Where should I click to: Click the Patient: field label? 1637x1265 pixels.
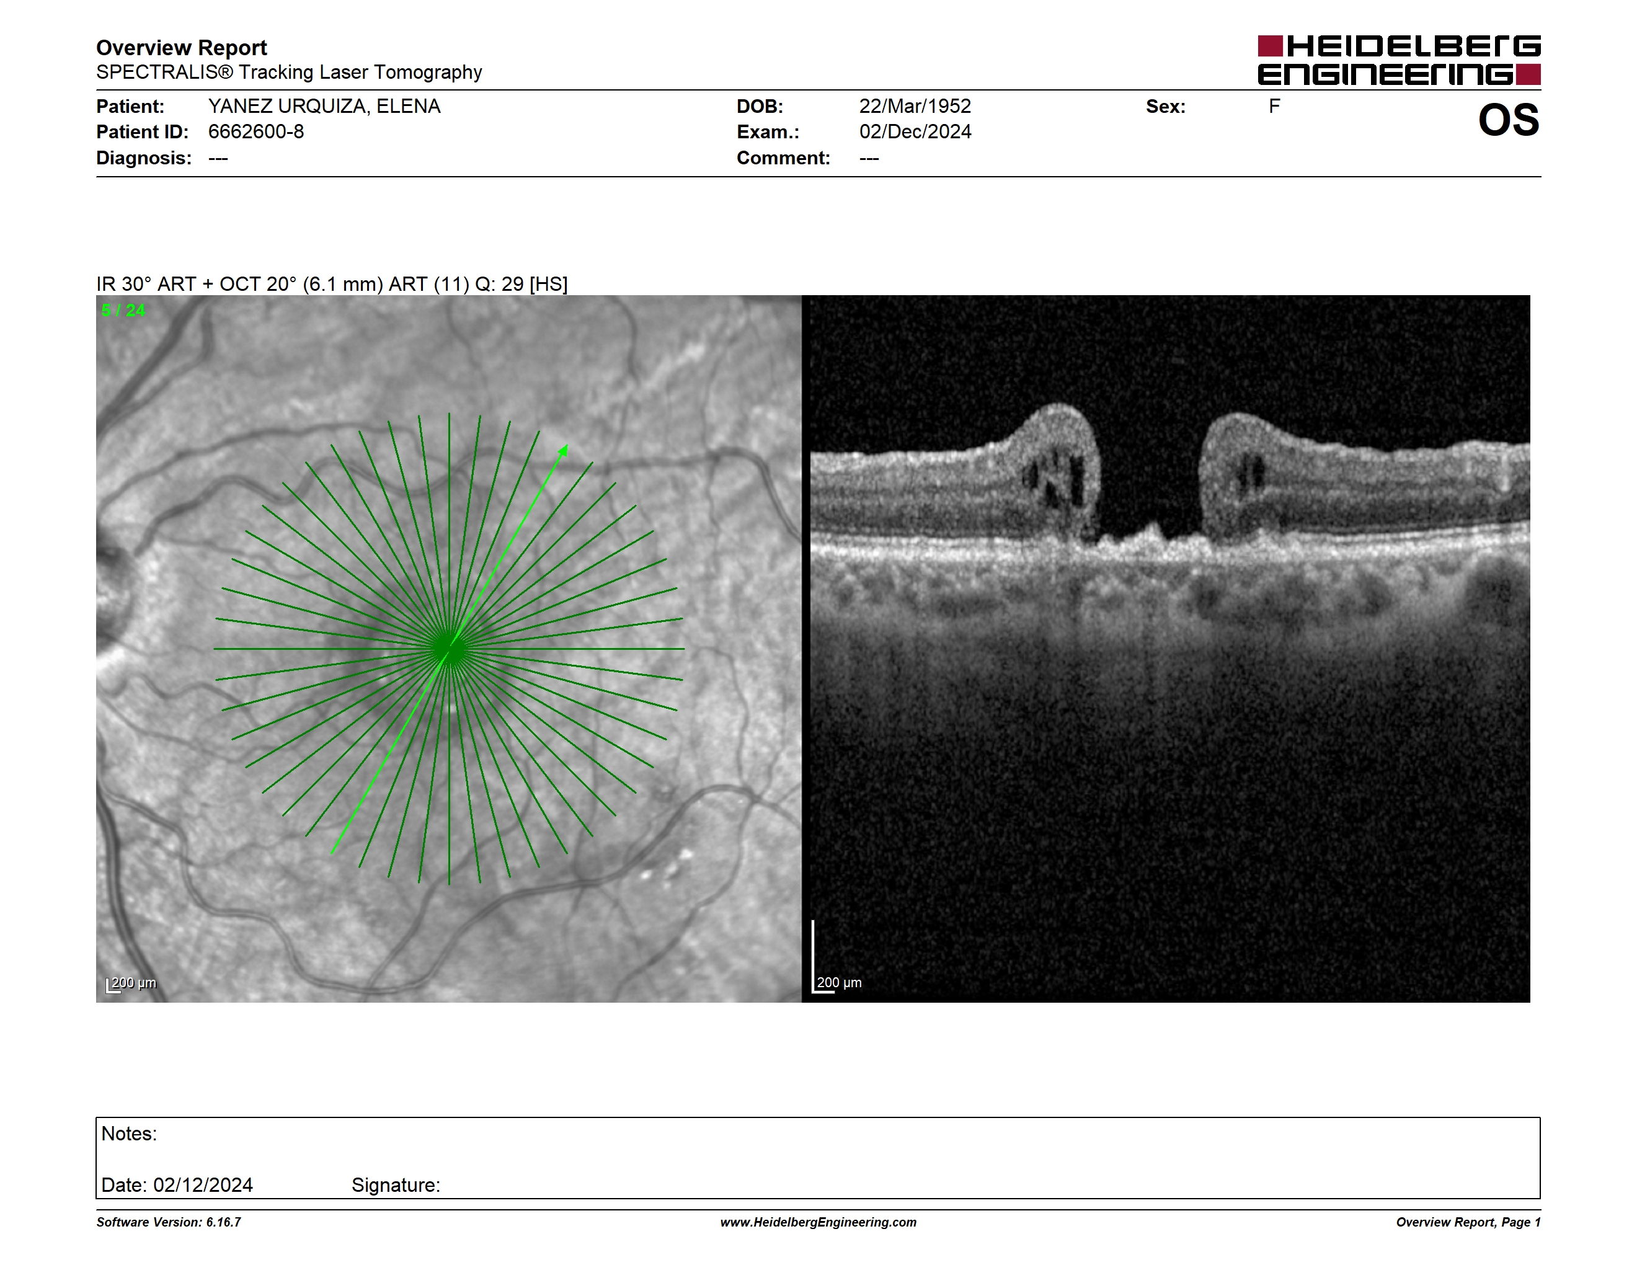(130, 107)
